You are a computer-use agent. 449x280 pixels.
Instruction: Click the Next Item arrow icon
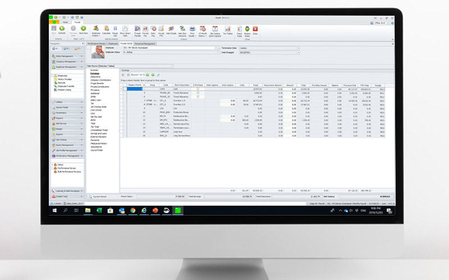pos(84,28)
